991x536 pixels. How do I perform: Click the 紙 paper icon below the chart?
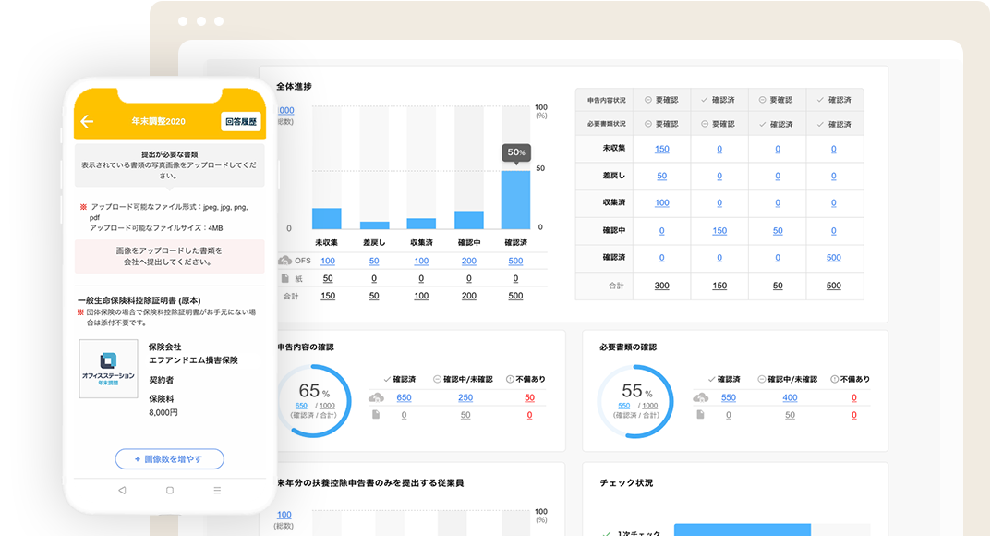tap(285, 278)
